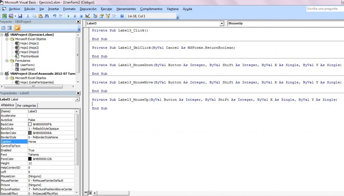Select Hoja1 (ListaParticipantes) tree item
Screen dimensions: 344x196
click(x=37, y=82)
